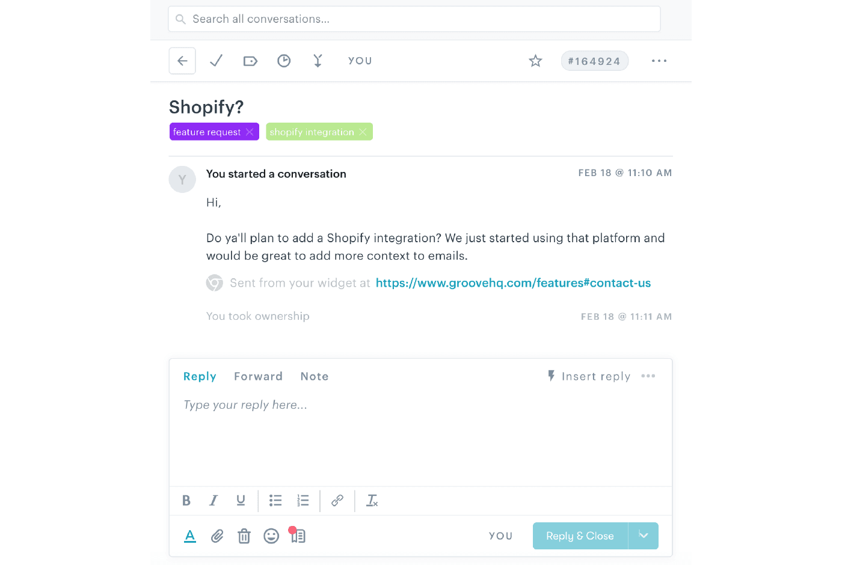Screen dimensions: 842x565
Task: Open the tag icon in the toolbar
Action: (250, 60)
